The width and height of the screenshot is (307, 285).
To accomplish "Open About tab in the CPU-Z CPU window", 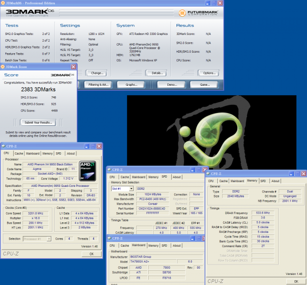I will pyautogui.click(x=71, y=153).
